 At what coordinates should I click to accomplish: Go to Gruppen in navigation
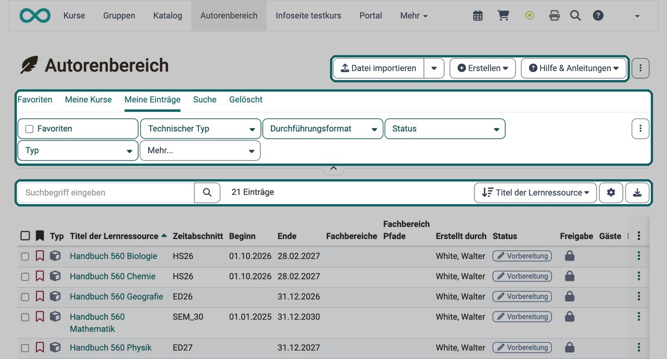point(119,16)
